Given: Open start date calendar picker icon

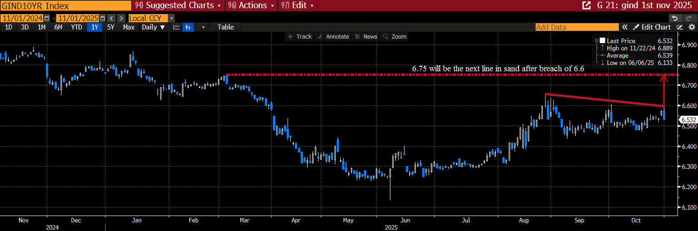Looking at the screenshot, I should [47, 18].
